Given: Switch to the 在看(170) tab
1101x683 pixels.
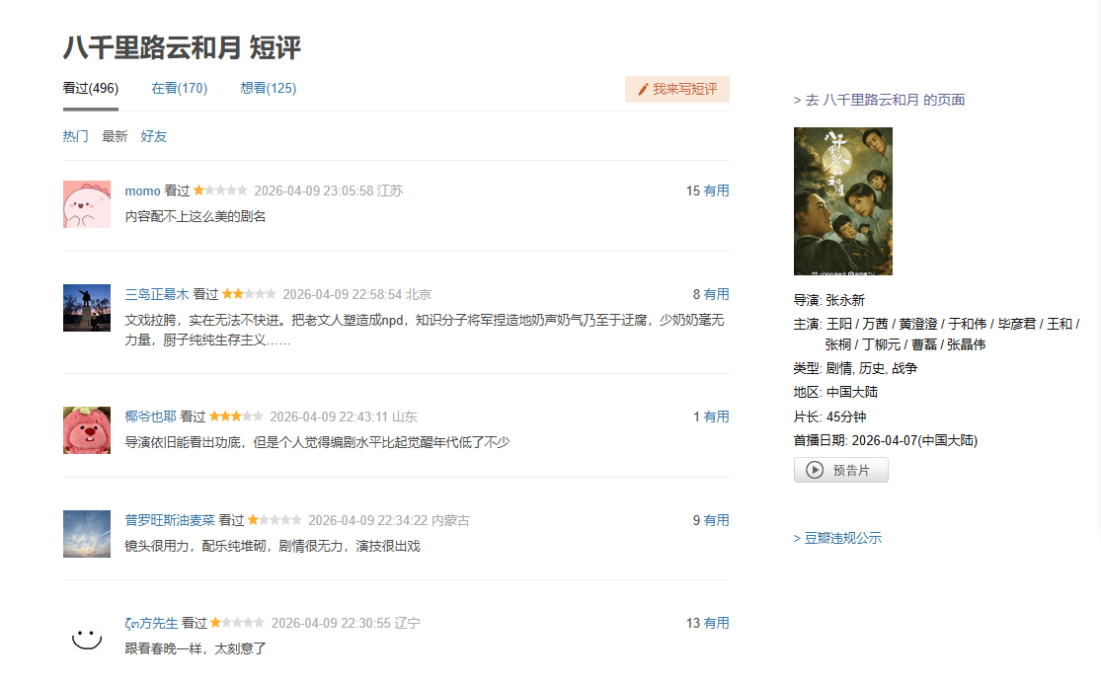Looking at the screenshot, I should [x=179, y=88].
